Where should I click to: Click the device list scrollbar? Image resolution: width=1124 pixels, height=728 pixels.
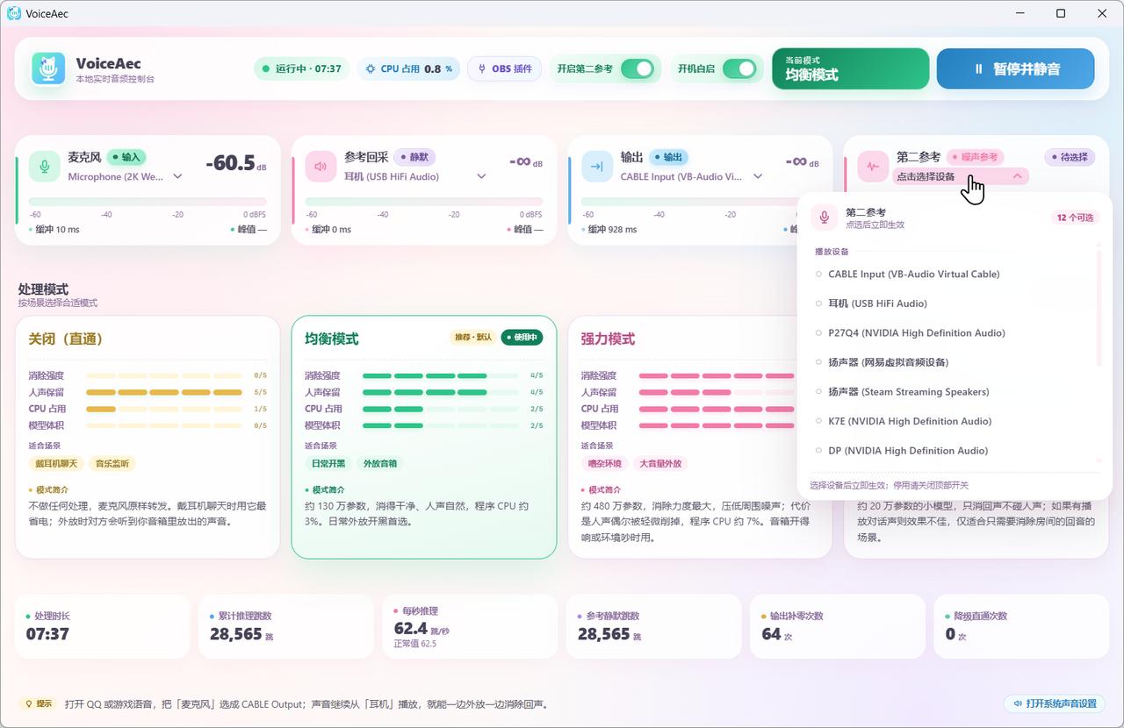1099,308
